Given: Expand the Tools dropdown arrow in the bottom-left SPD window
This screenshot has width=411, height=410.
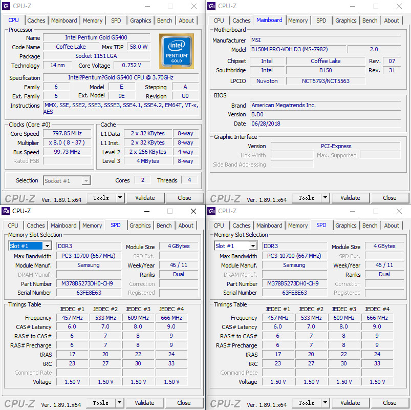Looking at the screenshot, I should pyautogui.click(x=120, y=403).
